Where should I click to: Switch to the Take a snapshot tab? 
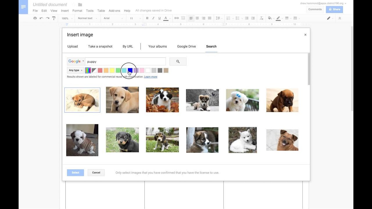pyautogui.click(x=100, y=46)
